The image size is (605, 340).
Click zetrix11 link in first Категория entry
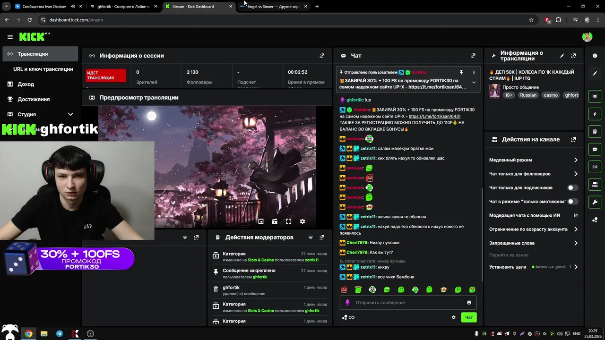(311, 260)
